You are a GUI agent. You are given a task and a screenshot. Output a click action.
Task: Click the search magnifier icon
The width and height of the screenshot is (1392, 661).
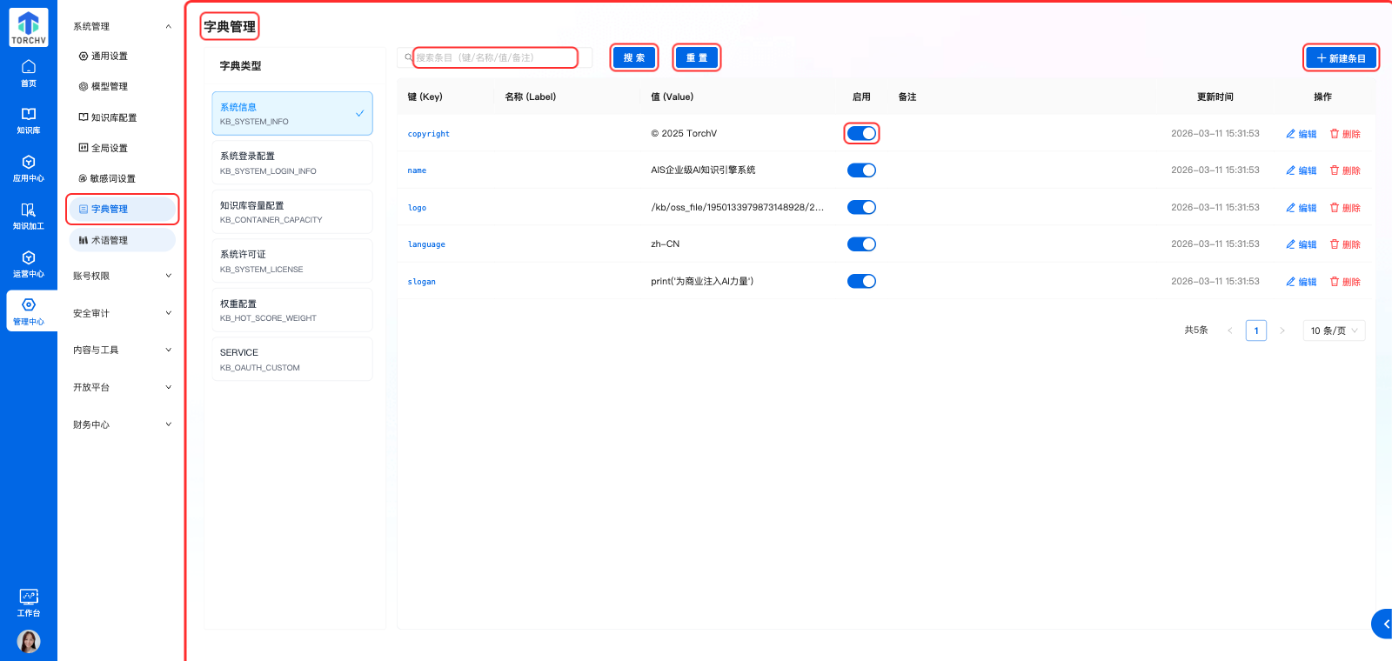(x=408, y=57)
